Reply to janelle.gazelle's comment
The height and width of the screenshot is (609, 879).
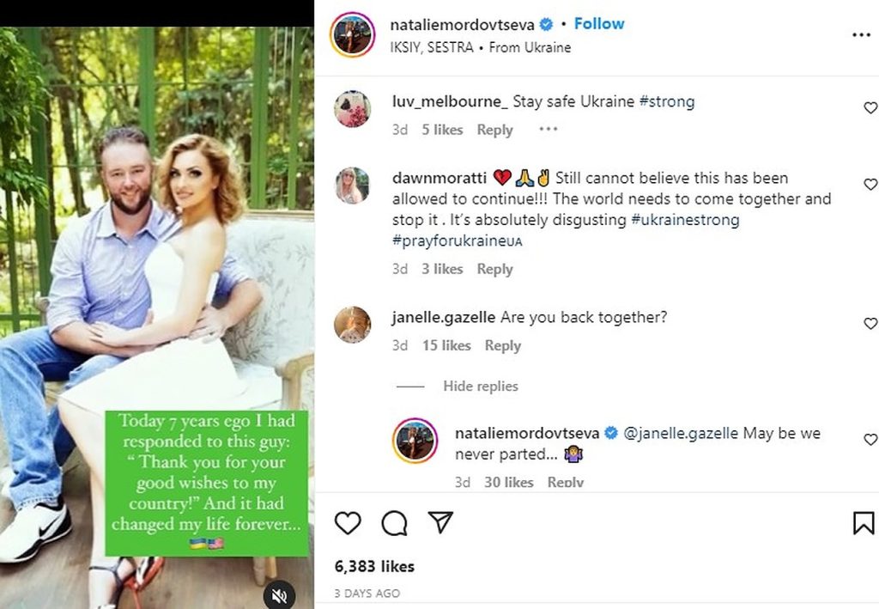tap(502, 345)
